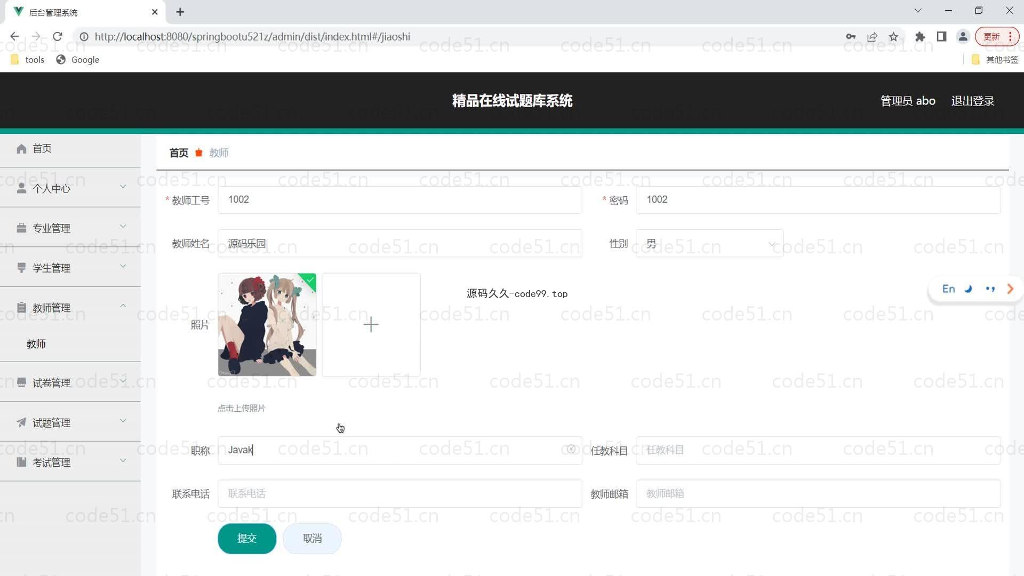Expand the 考试管理 menu chevron
The width and height of the screenshot is (1024, 576).
click(123, 460)
